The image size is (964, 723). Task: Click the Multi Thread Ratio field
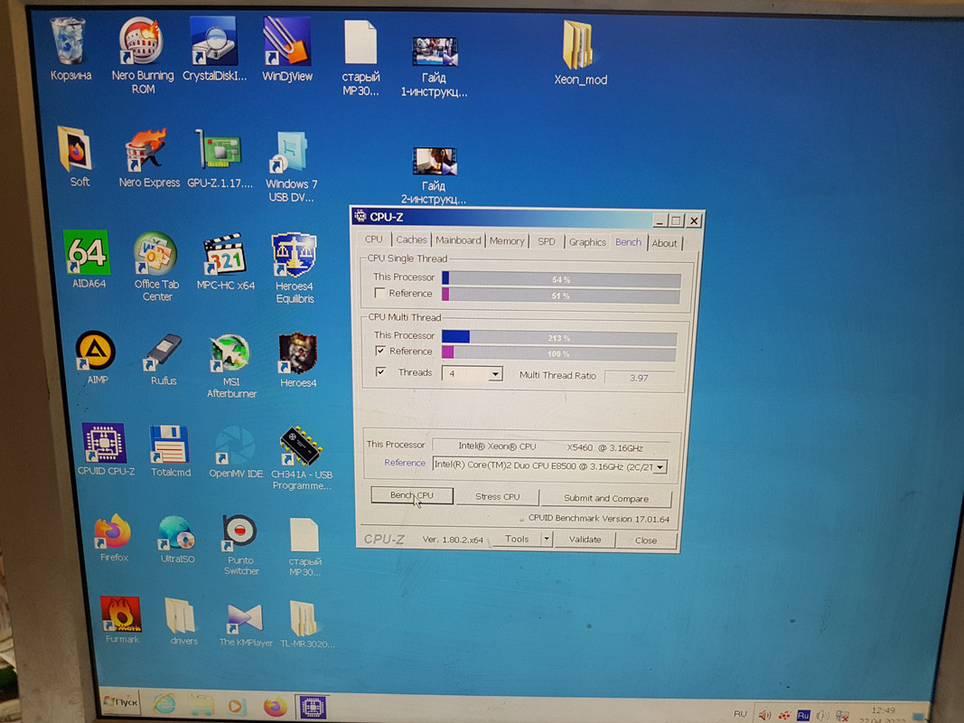coord(640,378)
